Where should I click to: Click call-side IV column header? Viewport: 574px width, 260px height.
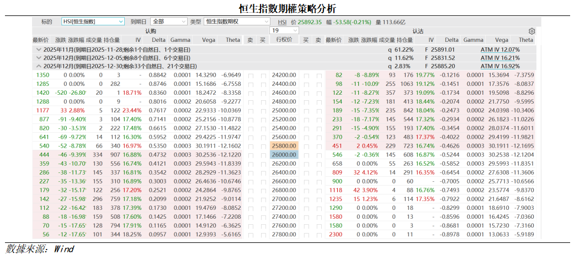pos(138,40)
